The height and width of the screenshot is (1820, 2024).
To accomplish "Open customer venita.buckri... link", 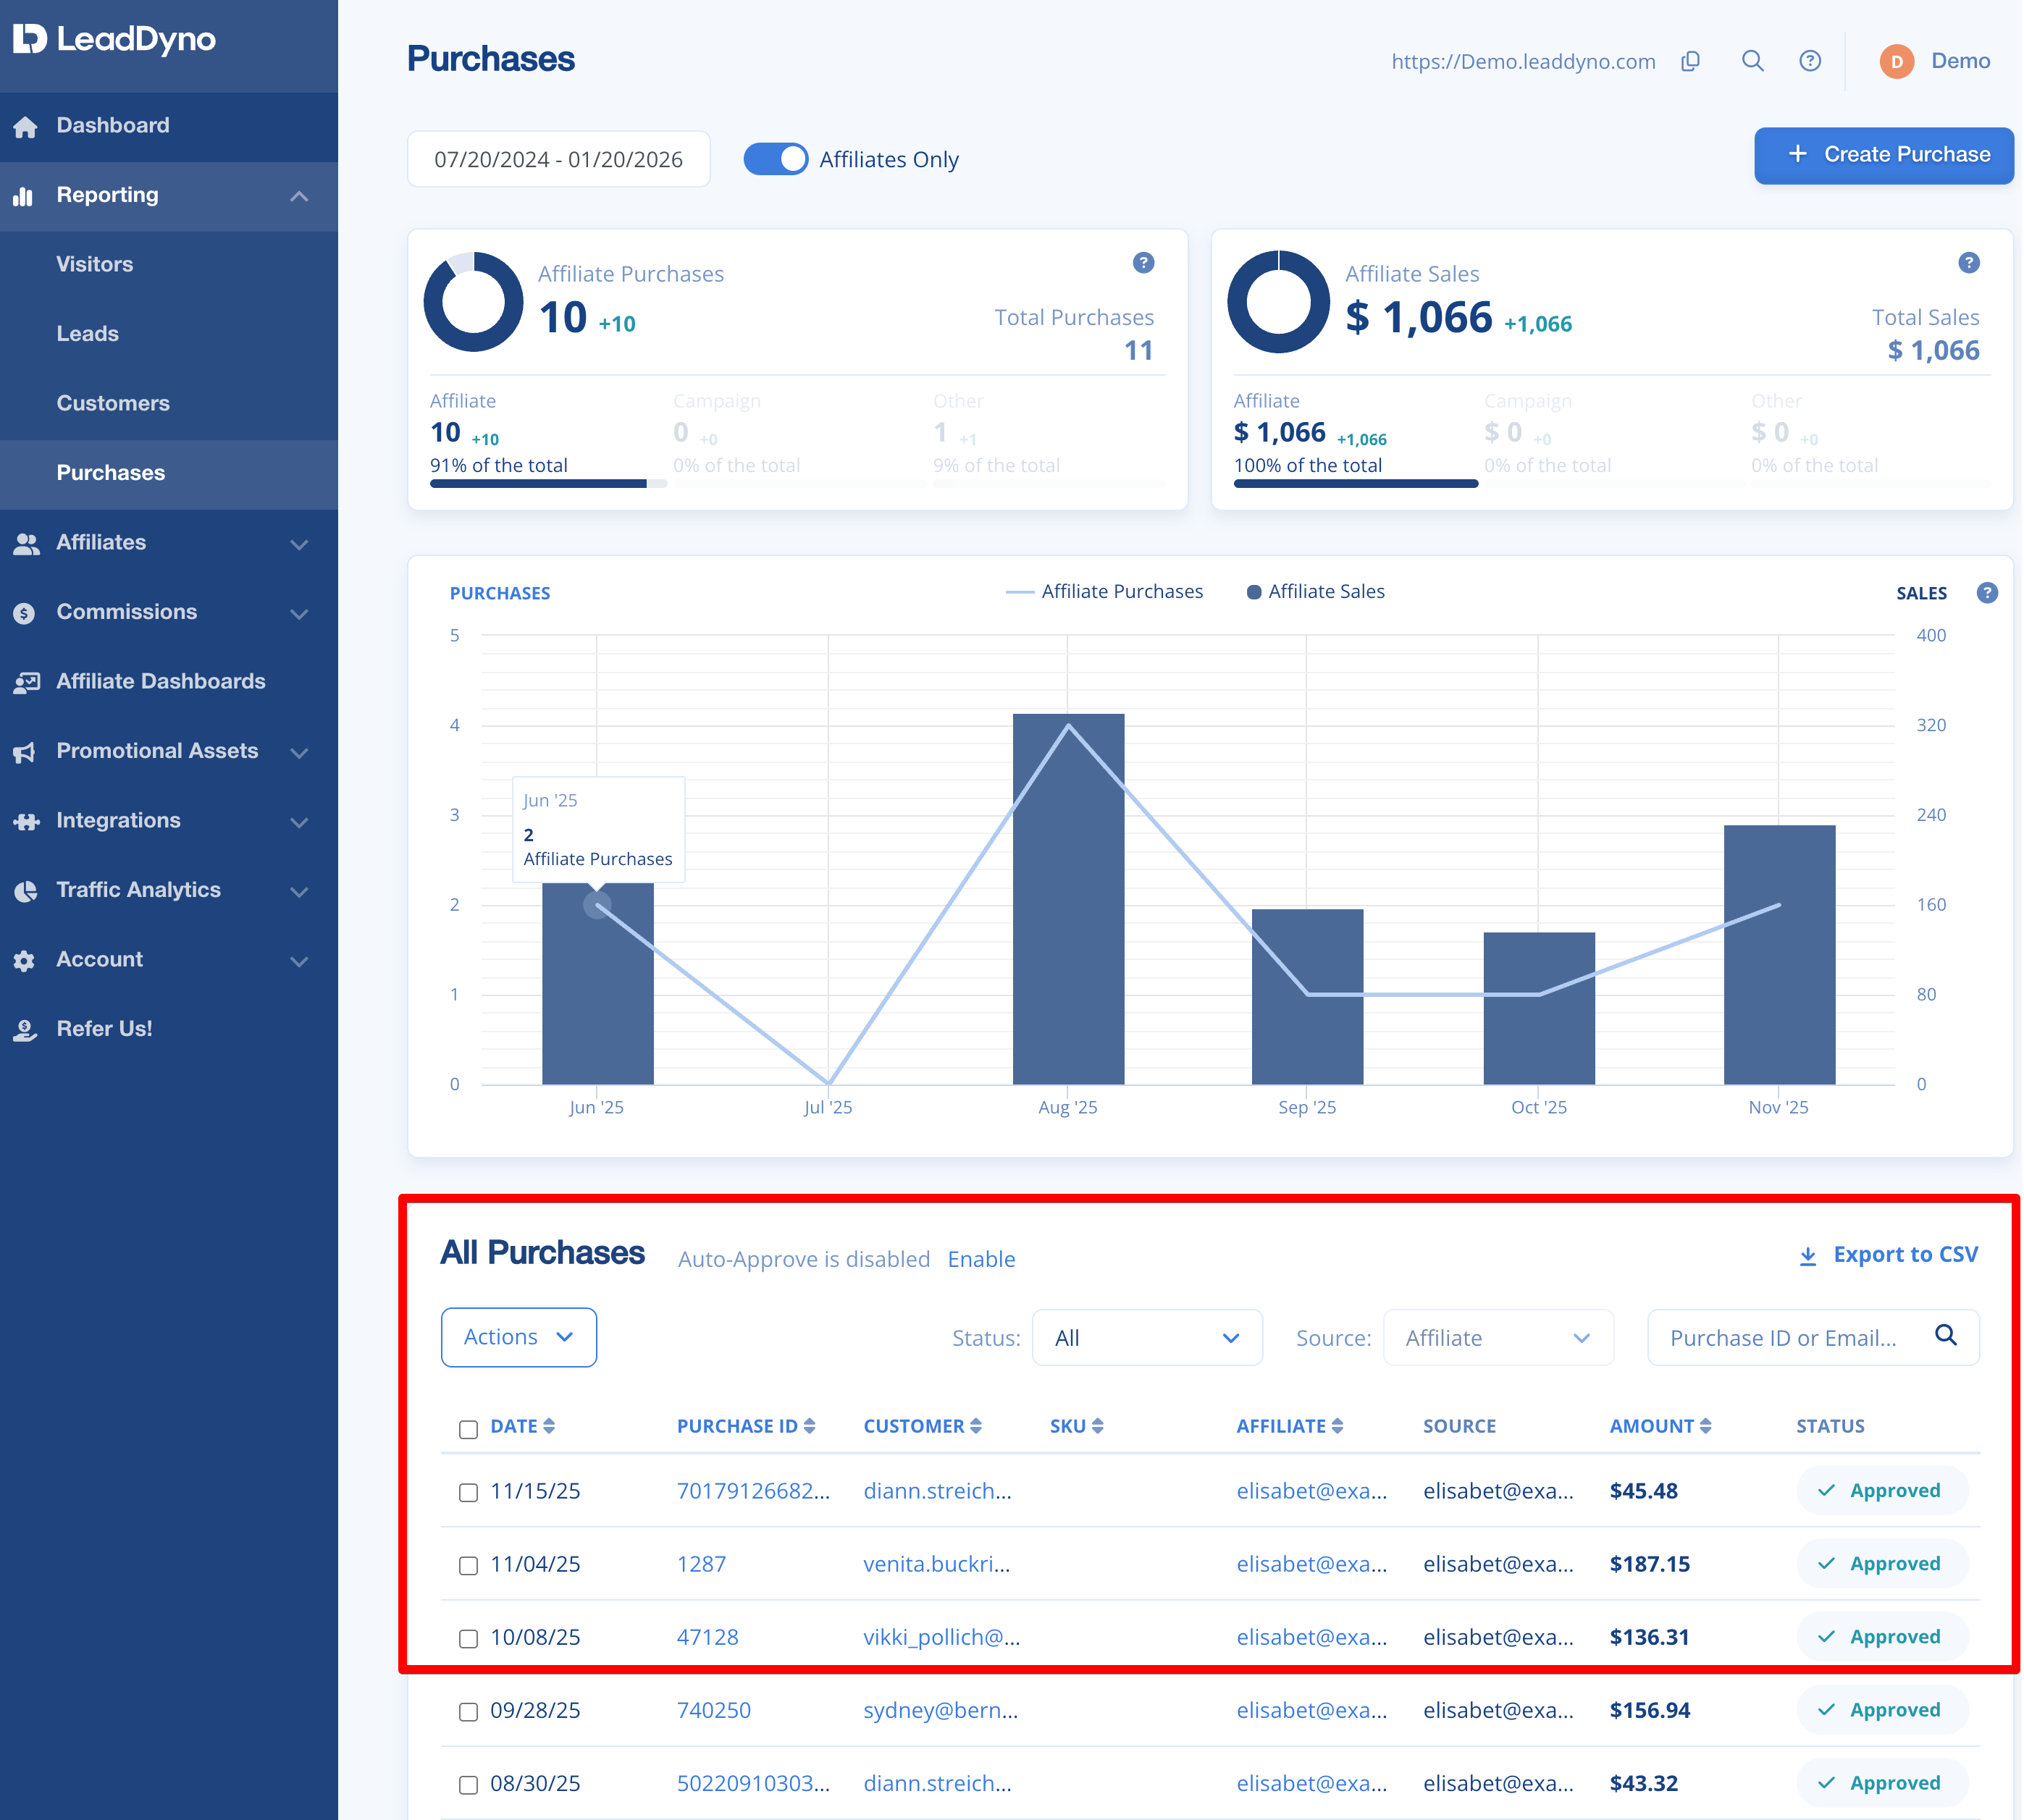I will pyautogui.click(x=938, y=1564).
